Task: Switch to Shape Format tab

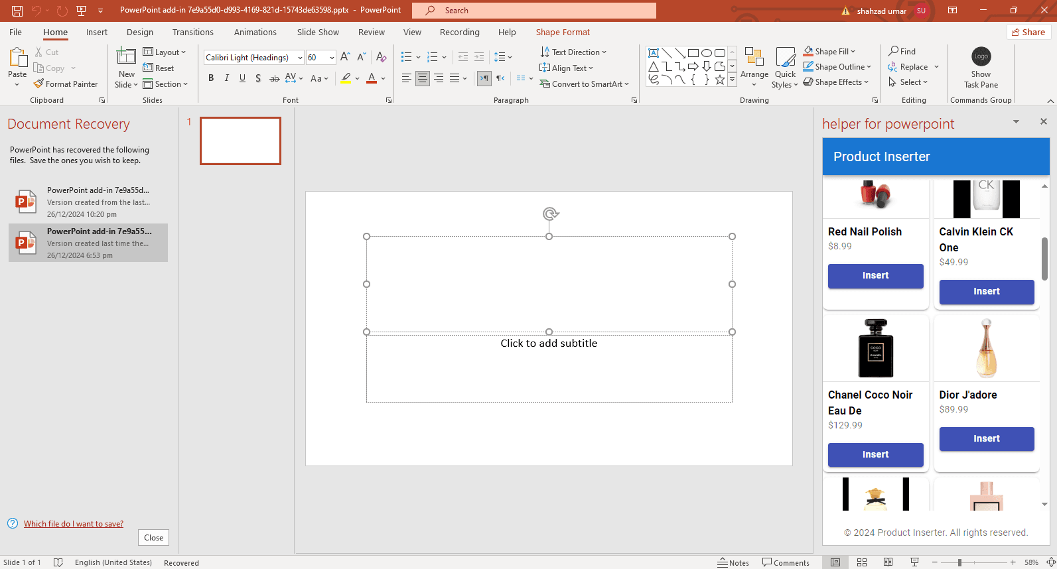Action: click(563, 32)
